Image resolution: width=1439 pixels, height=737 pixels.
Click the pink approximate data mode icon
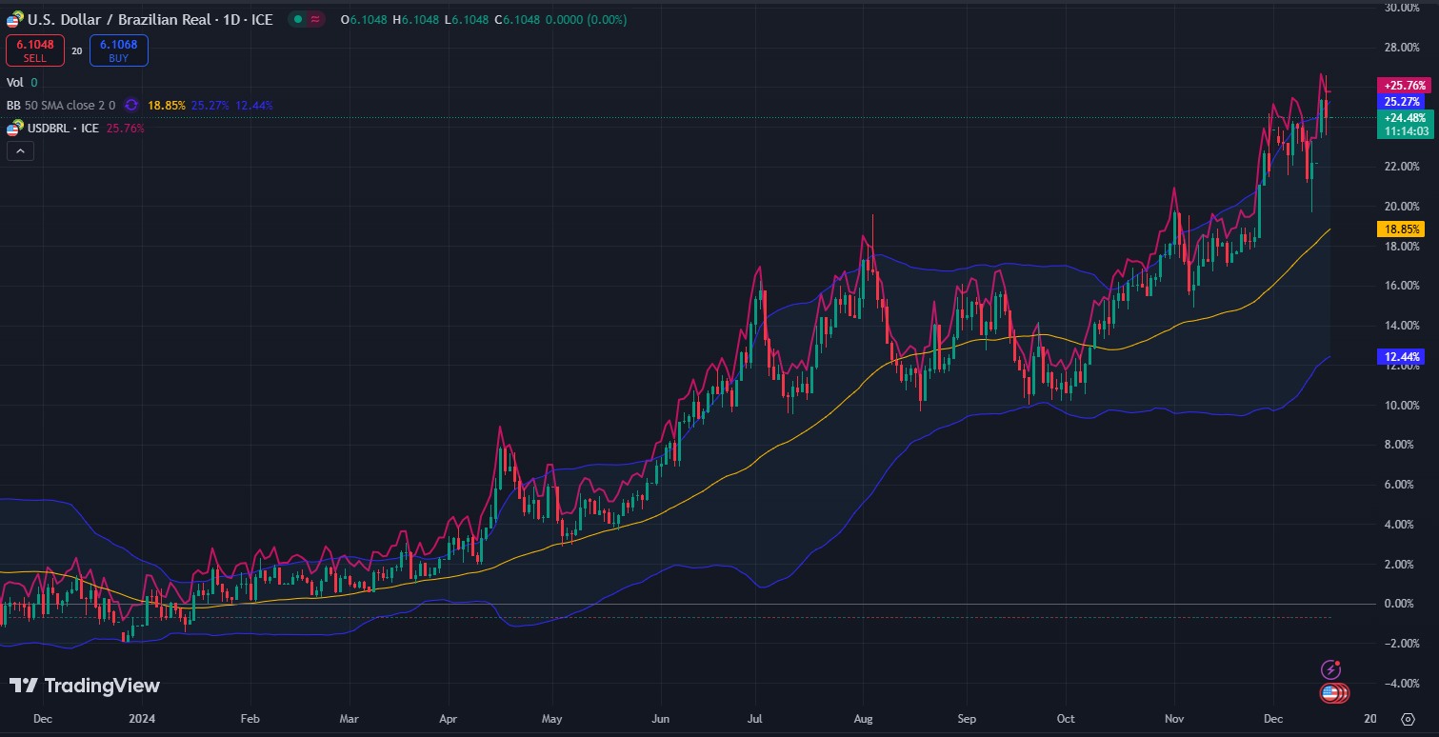[316, 19]
